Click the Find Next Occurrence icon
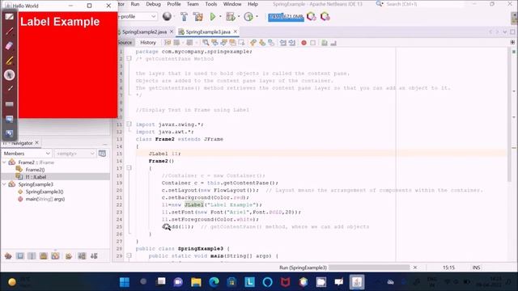 click(x=223, y=43)
